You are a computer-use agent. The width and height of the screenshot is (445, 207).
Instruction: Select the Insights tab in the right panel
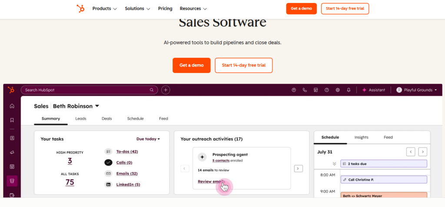361,137
